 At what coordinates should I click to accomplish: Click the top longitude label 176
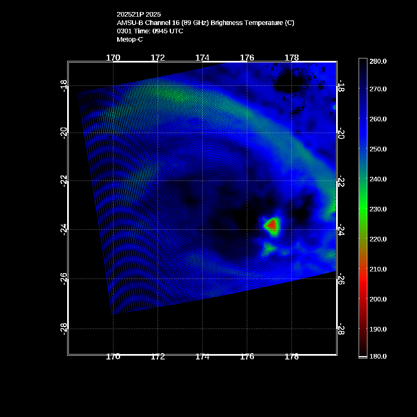pos(247,58)
